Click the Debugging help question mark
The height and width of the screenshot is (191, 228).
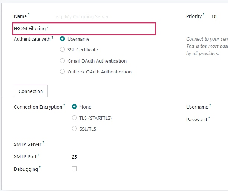tap(40, 168)
